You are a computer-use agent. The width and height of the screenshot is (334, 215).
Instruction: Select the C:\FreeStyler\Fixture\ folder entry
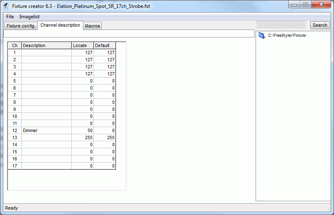(x=287, y=35)
